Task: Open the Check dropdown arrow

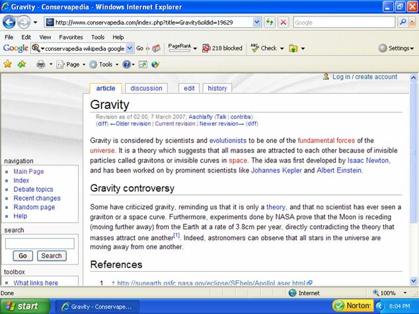Action: tap(282, 49)
